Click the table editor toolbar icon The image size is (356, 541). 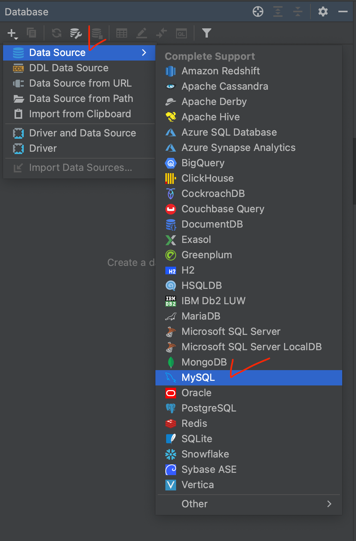click(x=122, y=33)
